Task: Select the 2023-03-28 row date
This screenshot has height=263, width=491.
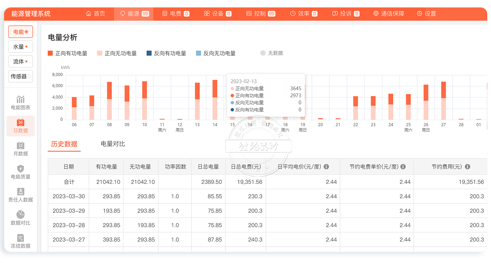Action: pyautogui.click(x=69, y=225)
